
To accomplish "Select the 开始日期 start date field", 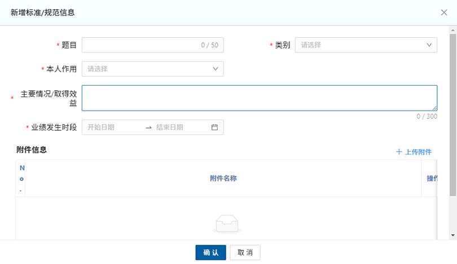I will (x=113, y=127).
